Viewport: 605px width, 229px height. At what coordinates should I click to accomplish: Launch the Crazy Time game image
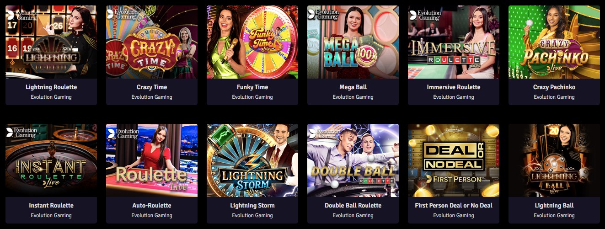tap(152, 42)
